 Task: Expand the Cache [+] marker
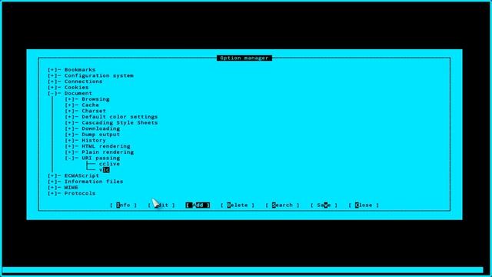coord(70,105)
